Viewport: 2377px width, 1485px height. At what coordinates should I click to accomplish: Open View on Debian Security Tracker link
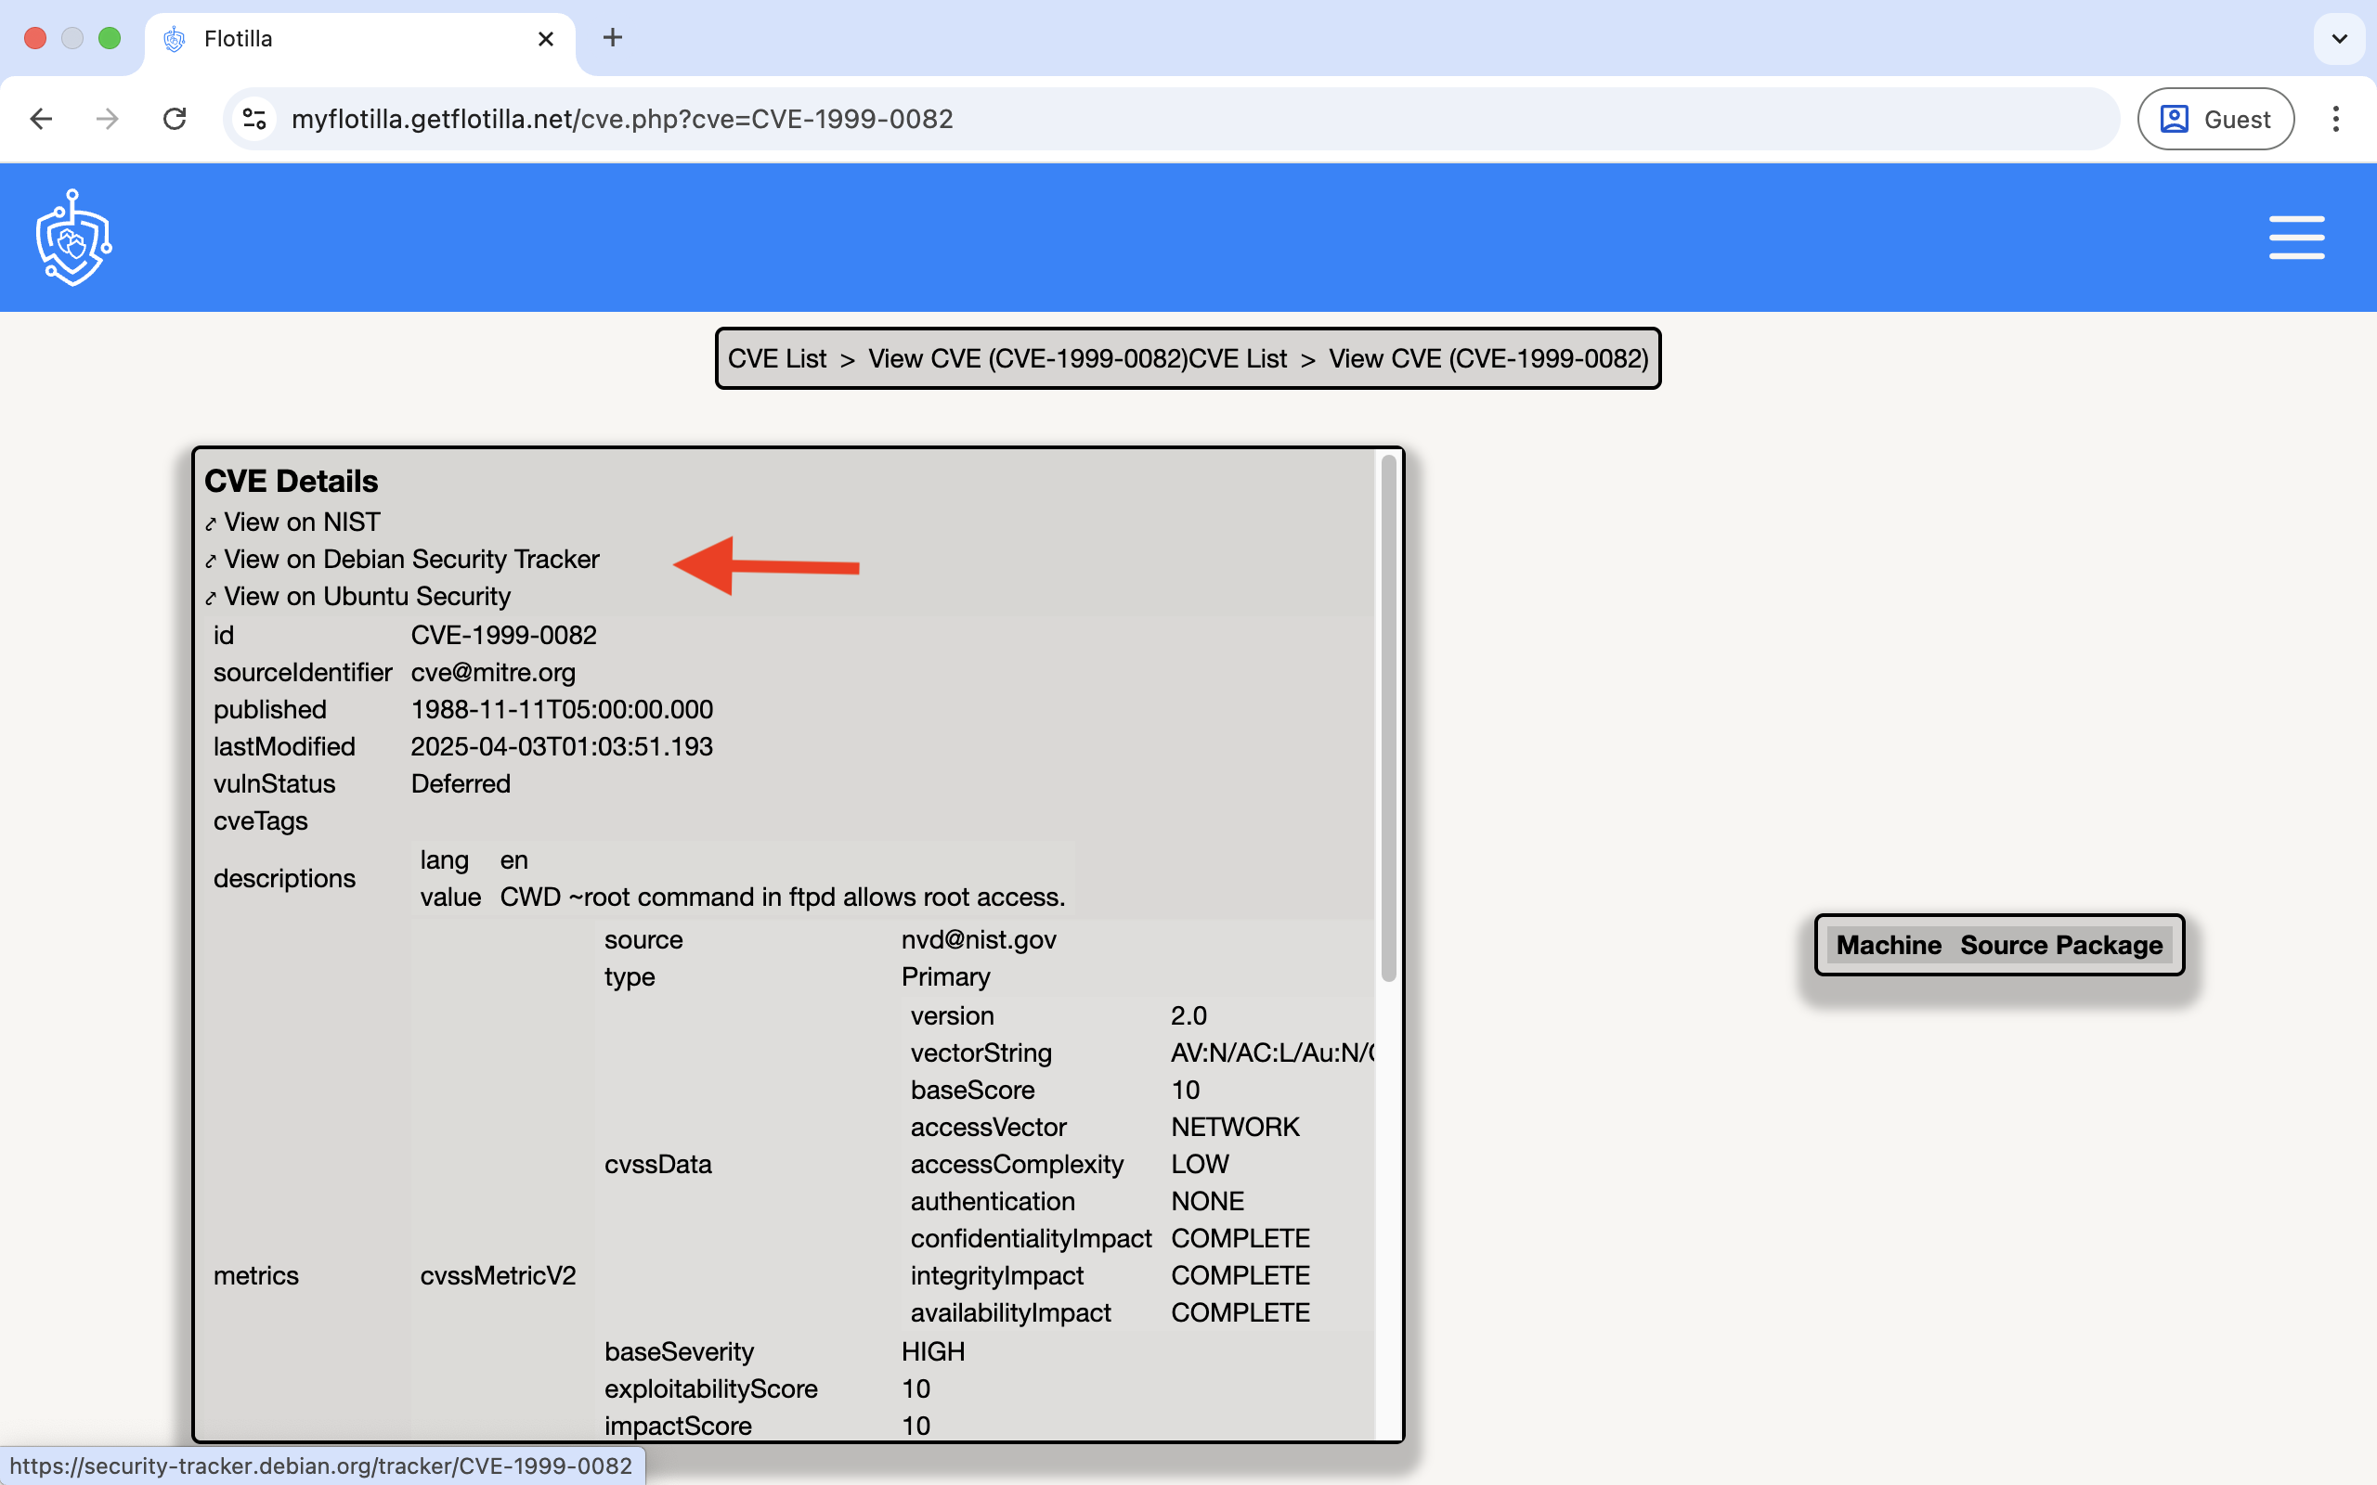click(410, 559)
